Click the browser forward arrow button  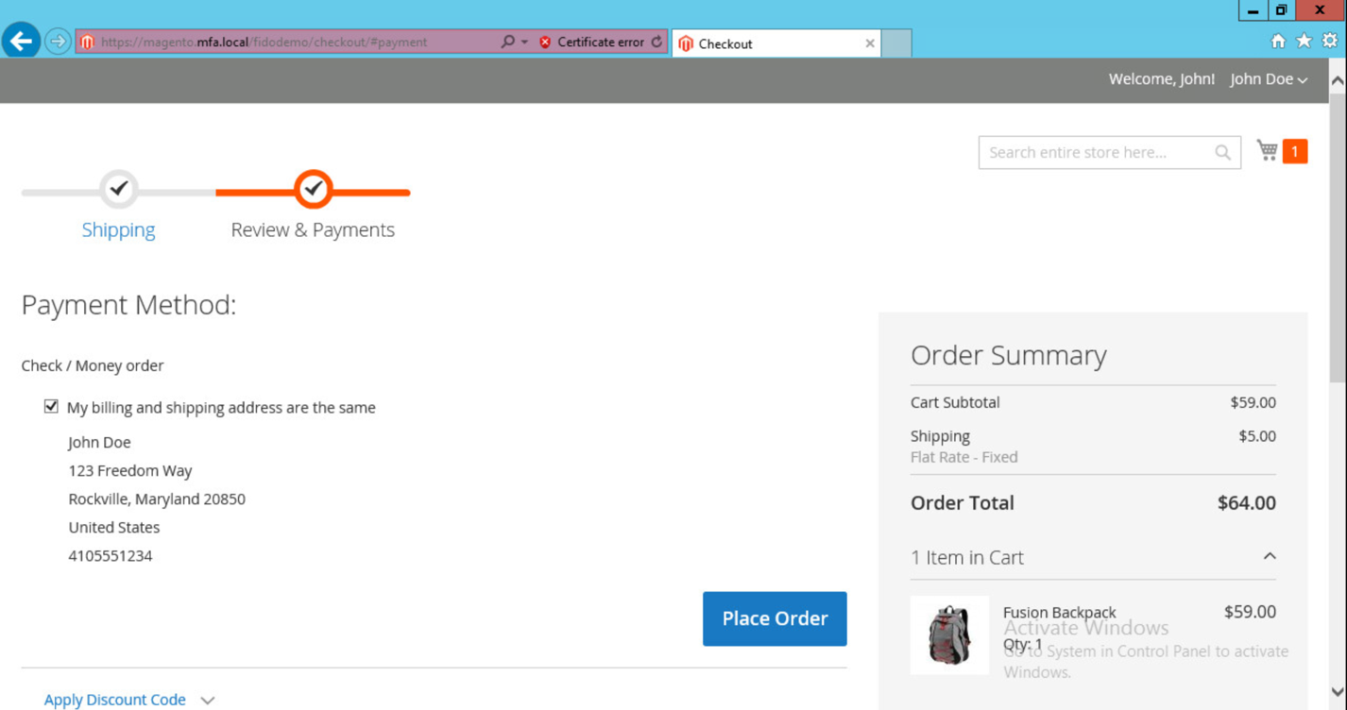pos(58,42)
